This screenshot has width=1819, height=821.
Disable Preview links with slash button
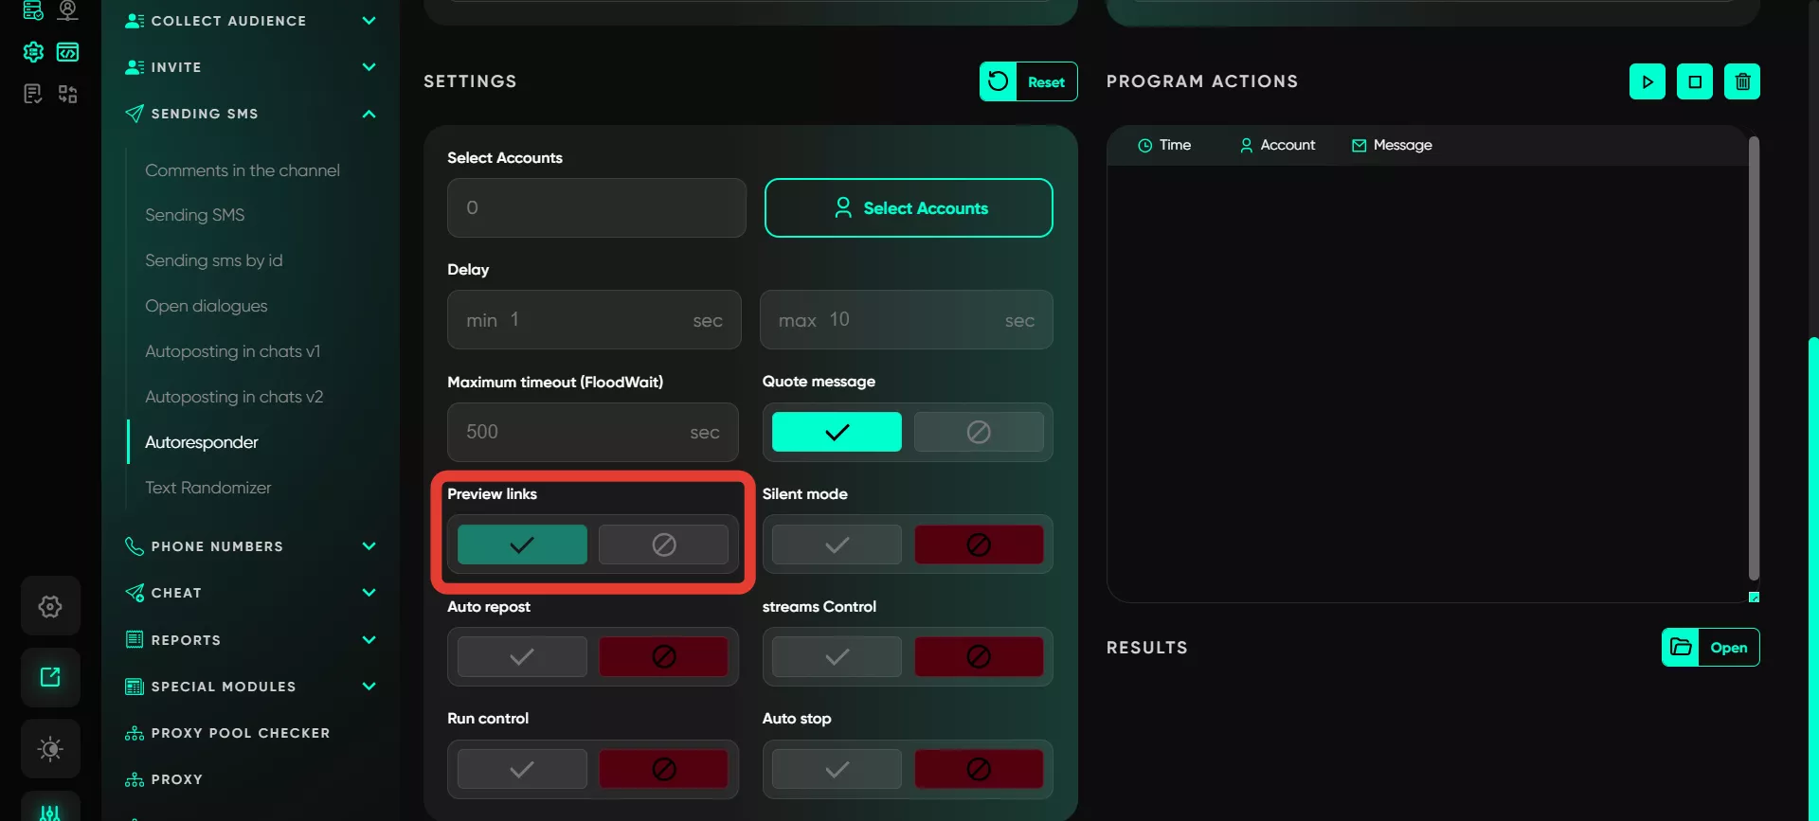[x=663, y=544]
